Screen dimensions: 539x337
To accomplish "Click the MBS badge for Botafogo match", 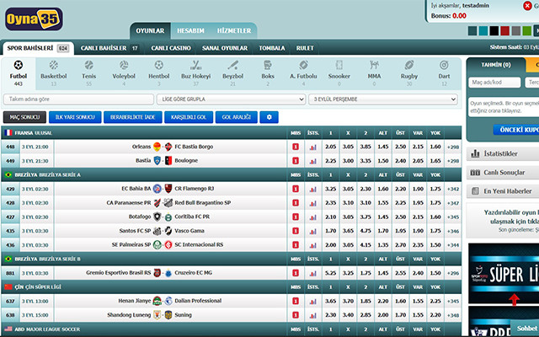I will (296, 217).
